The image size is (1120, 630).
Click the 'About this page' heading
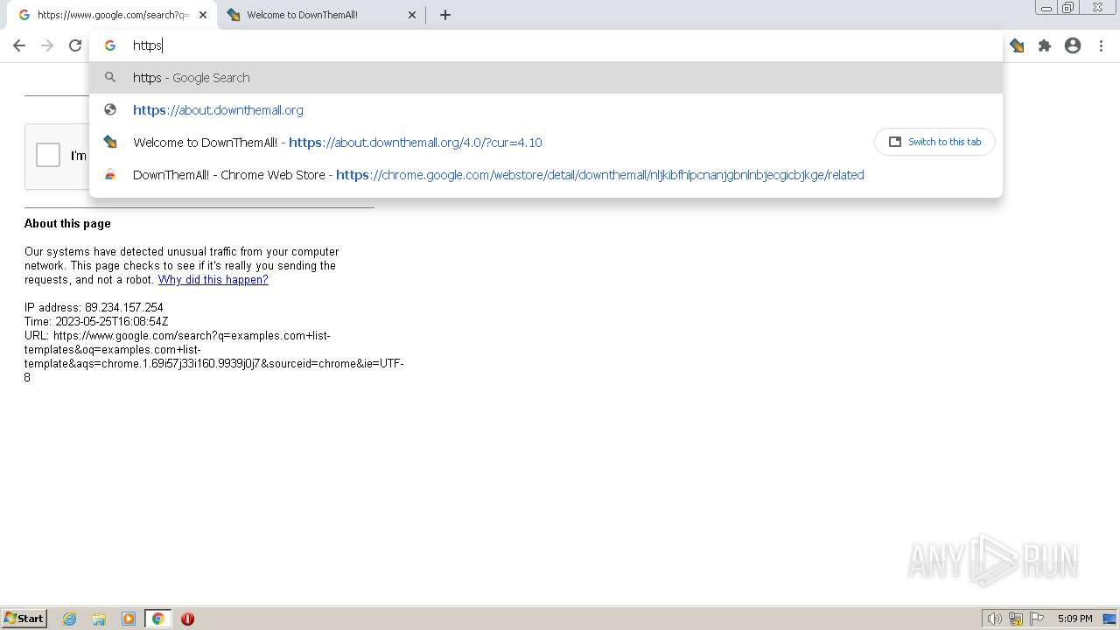(67, 224)
